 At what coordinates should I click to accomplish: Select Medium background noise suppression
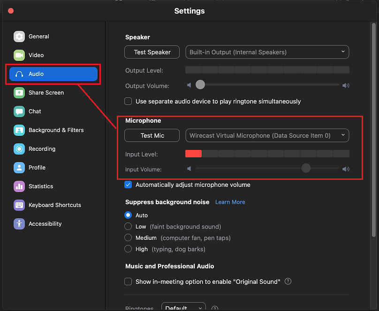pos(128,238)
